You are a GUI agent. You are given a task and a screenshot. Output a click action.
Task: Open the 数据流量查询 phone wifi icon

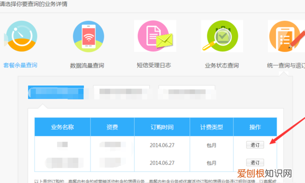[x=88, y=37]
